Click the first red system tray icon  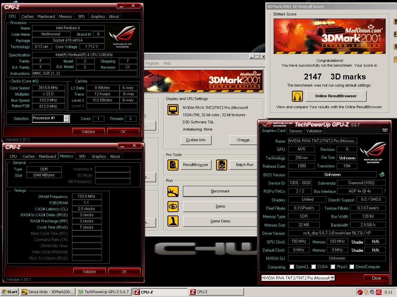coord(360,292)
